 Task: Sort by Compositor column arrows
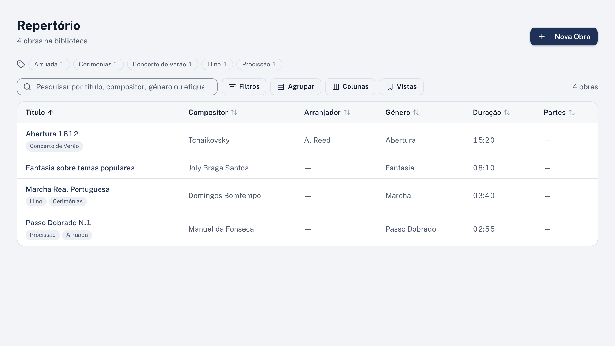(x=234, y=112)
